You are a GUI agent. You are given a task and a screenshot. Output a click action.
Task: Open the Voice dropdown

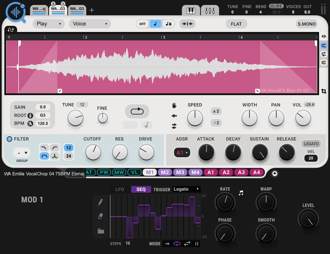click(90, 24)
